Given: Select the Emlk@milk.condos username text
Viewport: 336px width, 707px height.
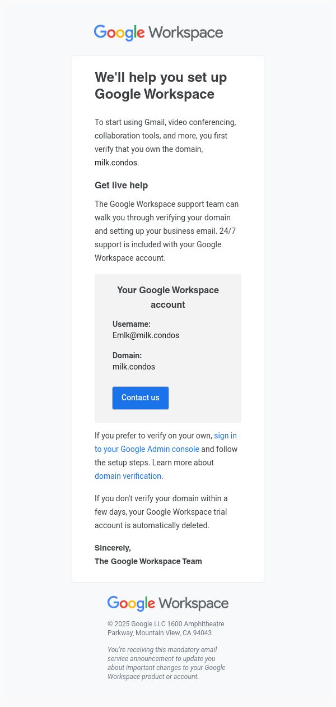Looking at the screenshot, I should 146,335.
